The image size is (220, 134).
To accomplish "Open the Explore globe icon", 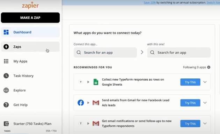I will [x=6, y=90].
